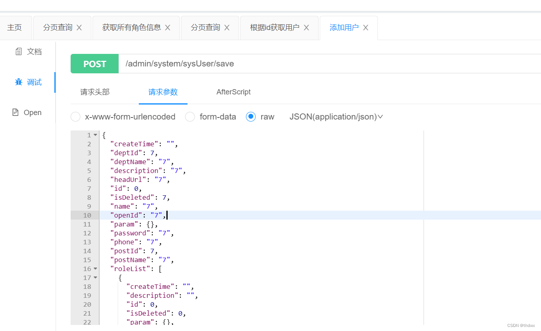Open the 文档 sidebar item
The width and height of the screenshot is (541, 331).
pyautogui.click(x=28, y=51)
